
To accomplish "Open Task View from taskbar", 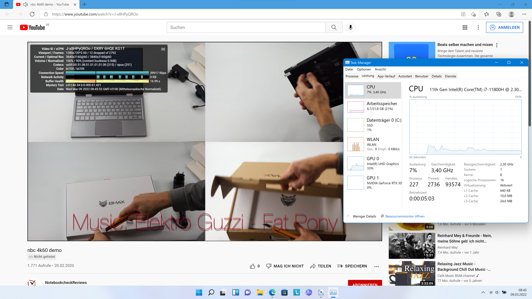I will pos(223,292).
